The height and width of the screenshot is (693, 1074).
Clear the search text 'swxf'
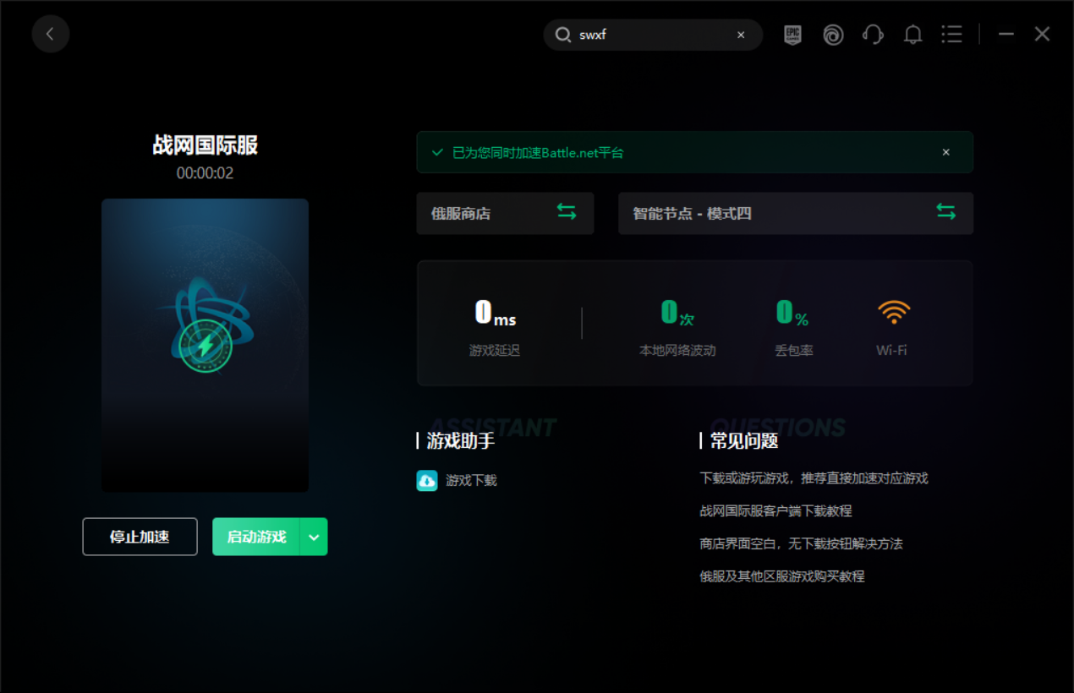[x=741, y=35]
